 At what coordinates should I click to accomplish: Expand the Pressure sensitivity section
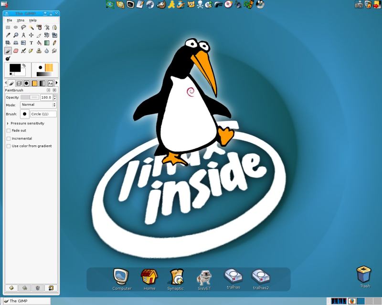pos(8,123)
